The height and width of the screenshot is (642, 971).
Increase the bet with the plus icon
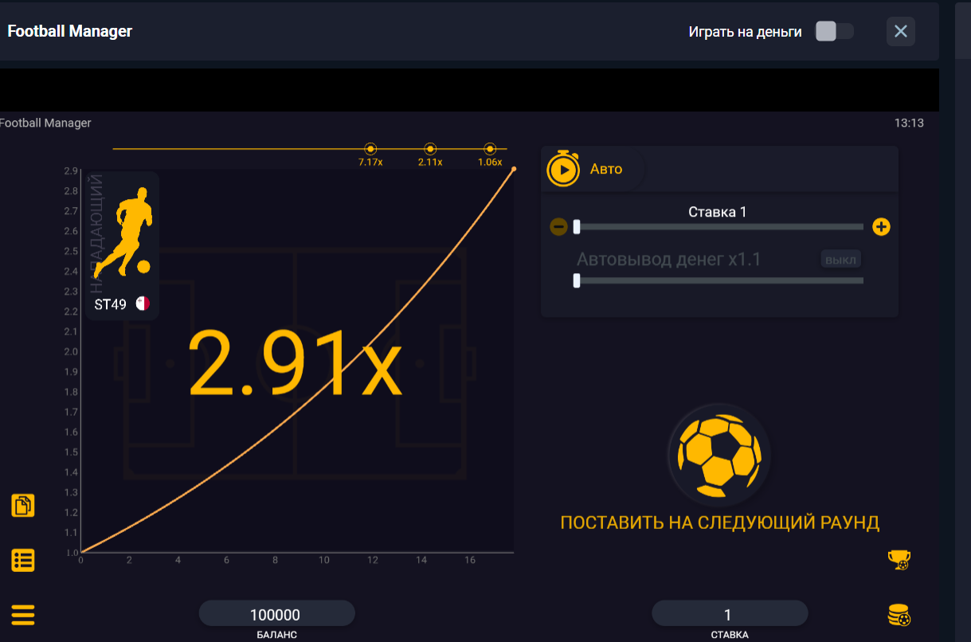pyautogui.click(x=881, y=227)
